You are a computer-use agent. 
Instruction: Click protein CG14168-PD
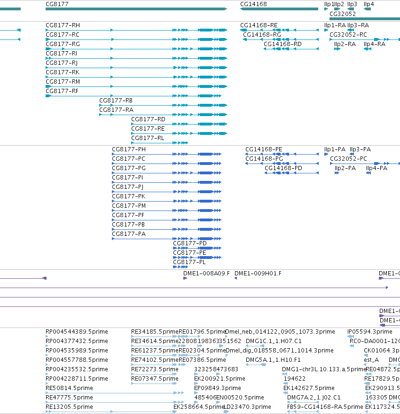click(283, 168)
